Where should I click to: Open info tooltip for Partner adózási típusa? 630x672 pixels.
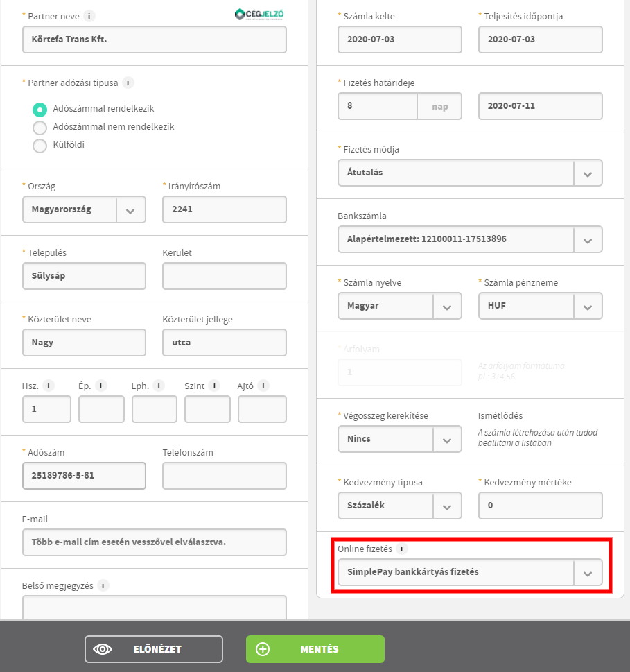128,83
